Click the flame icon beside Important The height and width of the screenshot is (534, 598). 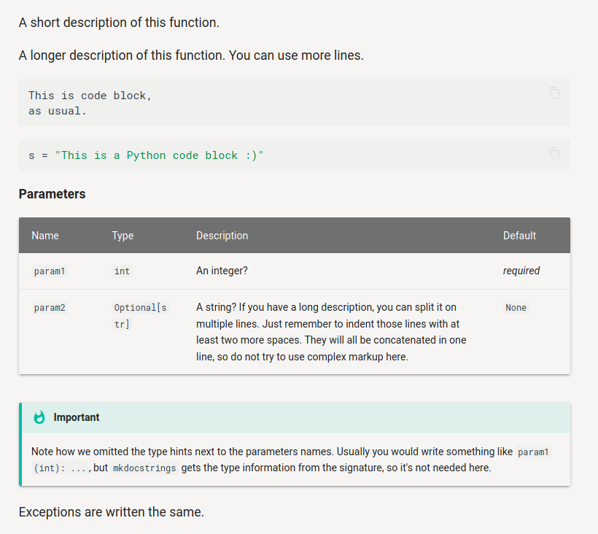coord(39,417)
